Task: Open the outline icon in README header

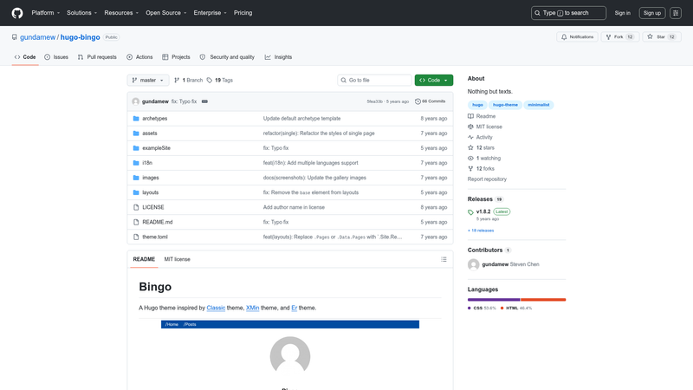Action: 444,259
